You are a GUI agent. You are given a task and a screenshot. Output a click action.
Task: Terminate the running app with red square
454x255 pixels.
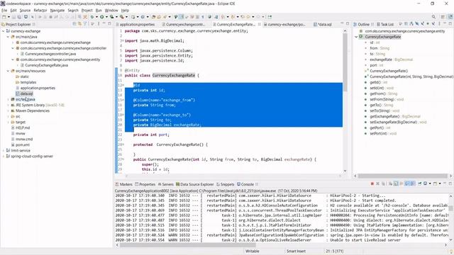click(x=372, y=183)
